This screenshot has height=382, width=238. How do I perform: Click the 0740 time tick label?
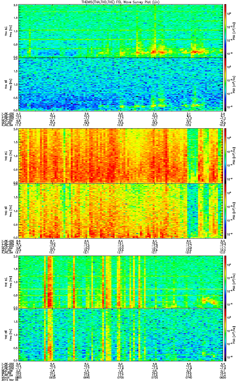(188, 377)
